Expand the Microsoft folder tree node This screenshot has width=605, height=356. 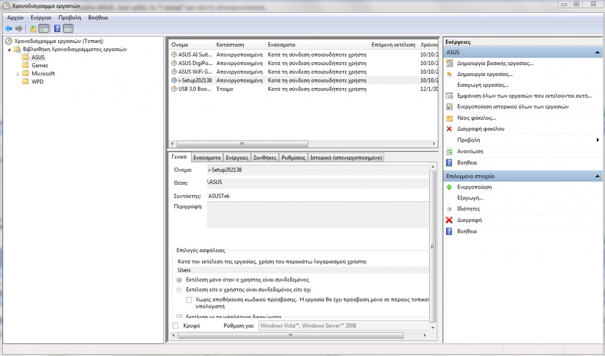tap(18, 74)
